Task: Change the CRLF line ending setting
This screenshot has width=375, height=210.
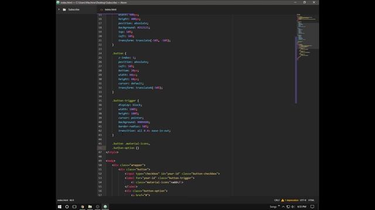Action: coord(277,200)
